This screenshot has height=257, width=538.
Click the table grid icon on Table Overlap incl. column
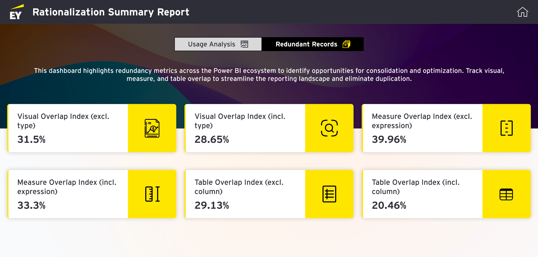(506, 194)
